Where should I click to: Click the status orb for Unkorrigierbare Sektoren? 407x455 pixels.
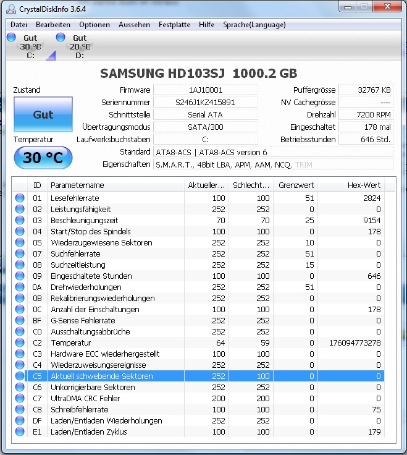pos(20,387)
